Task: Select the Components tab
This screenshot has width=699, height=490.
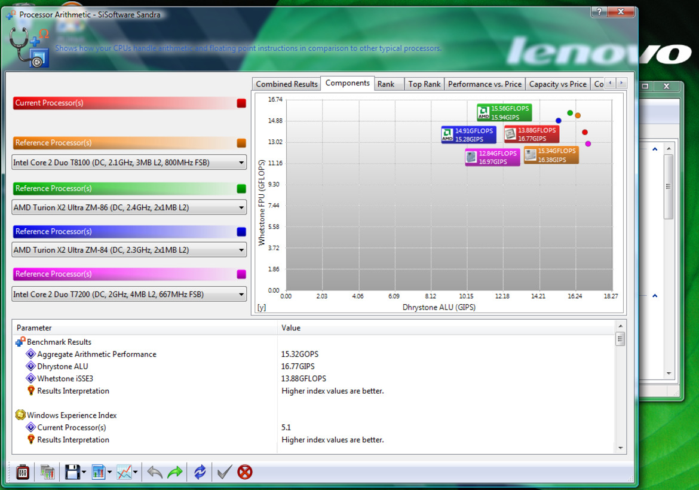Action: point(347,83)
